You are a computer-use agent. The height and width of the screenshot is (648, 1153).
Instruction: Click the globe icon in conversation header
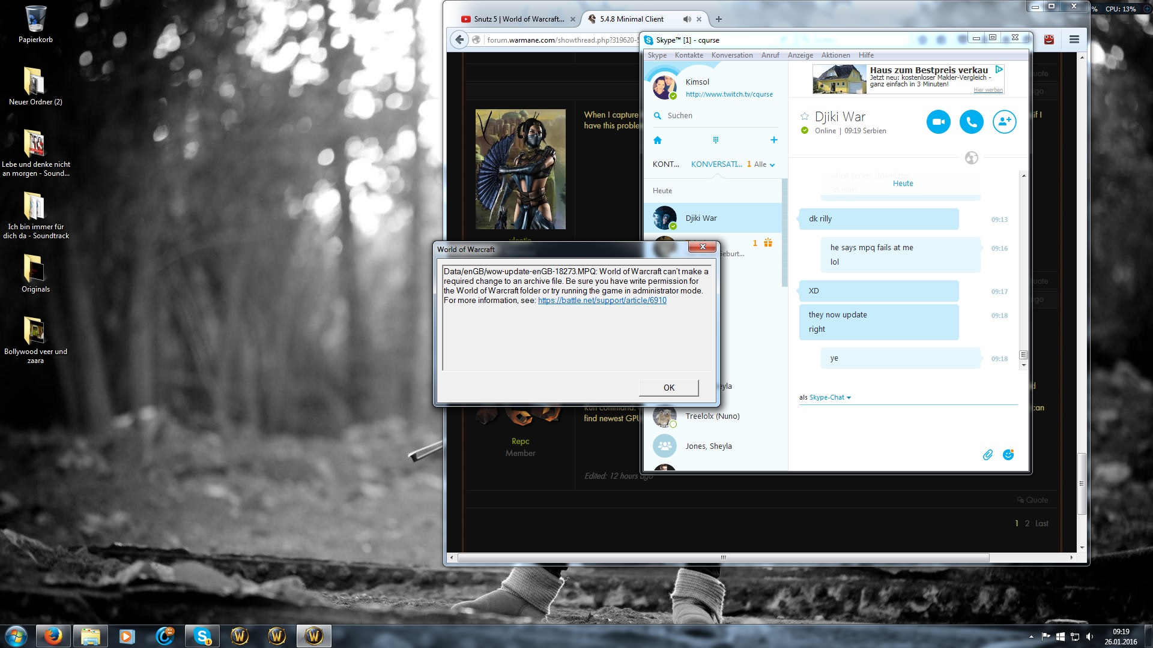971,158
